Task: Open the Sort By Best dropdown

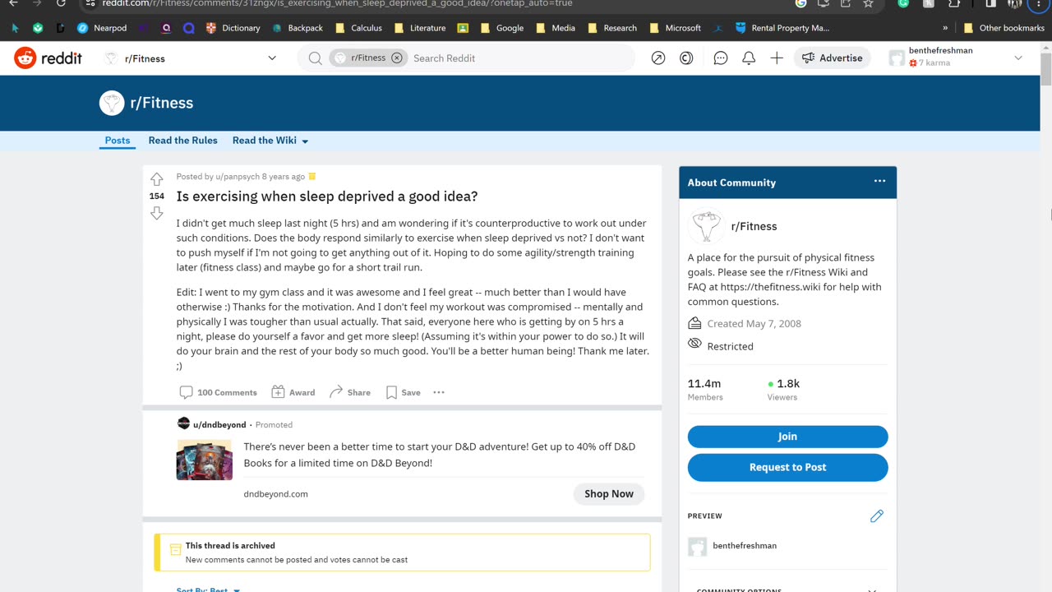Action: click(208, 589)
